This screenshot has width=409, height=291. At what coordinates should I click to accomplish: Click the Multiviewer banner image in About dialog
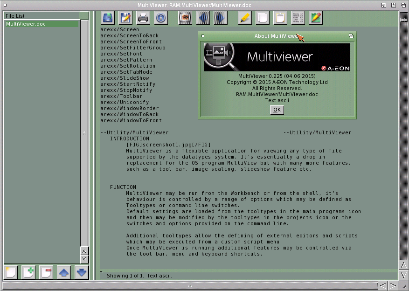(277, 57)
